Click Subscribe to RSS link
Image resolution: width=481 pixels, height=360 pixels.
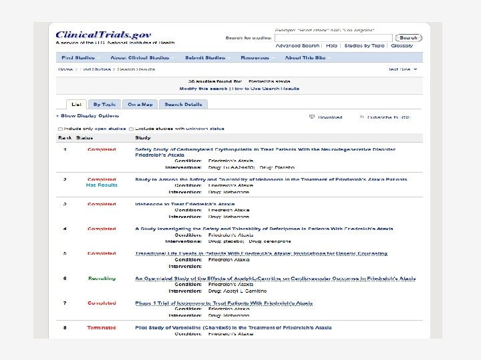click(388, 117)
